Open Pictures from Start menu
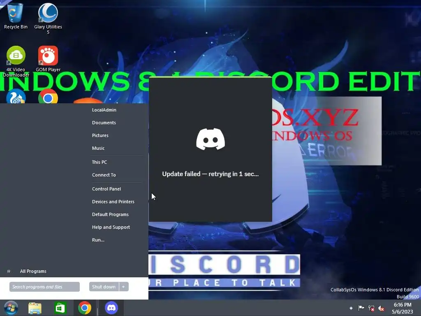The image size is (421, 316). [x=100, y=135]
